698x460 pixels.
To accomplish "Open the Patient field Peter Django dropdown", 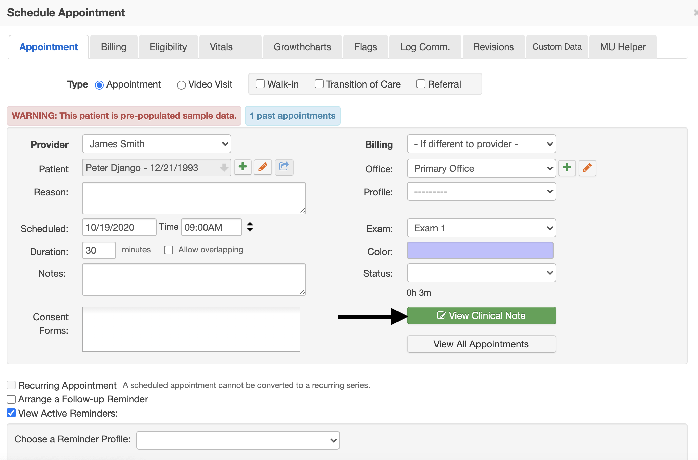I will (x=156, y=168).
